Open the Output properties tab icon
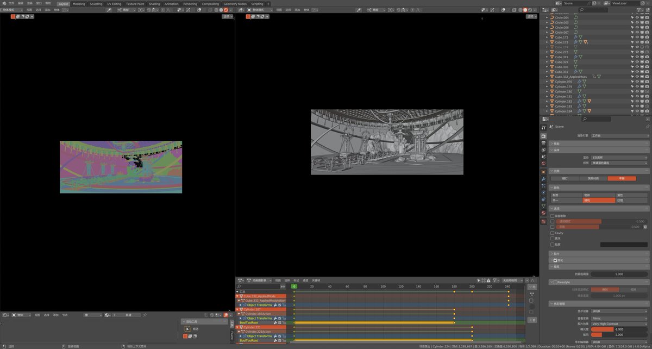Screen dimensions: 652x349 coord(543,143)
